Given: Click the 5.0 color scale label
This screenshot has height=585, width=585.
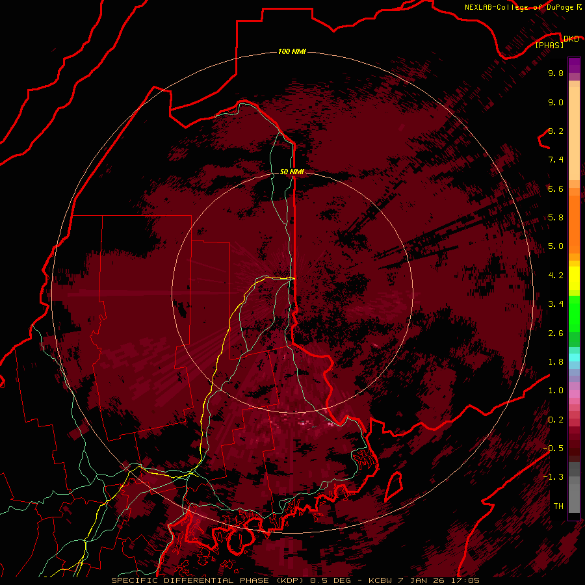Looking at the screenshot, I should click(556, 246).
